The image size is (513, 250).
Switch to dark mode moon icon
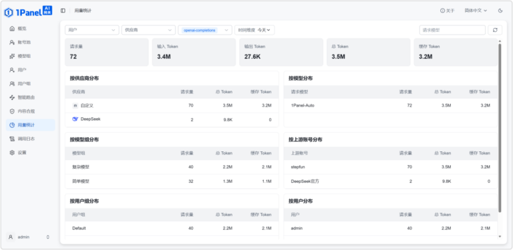(500, 11)
